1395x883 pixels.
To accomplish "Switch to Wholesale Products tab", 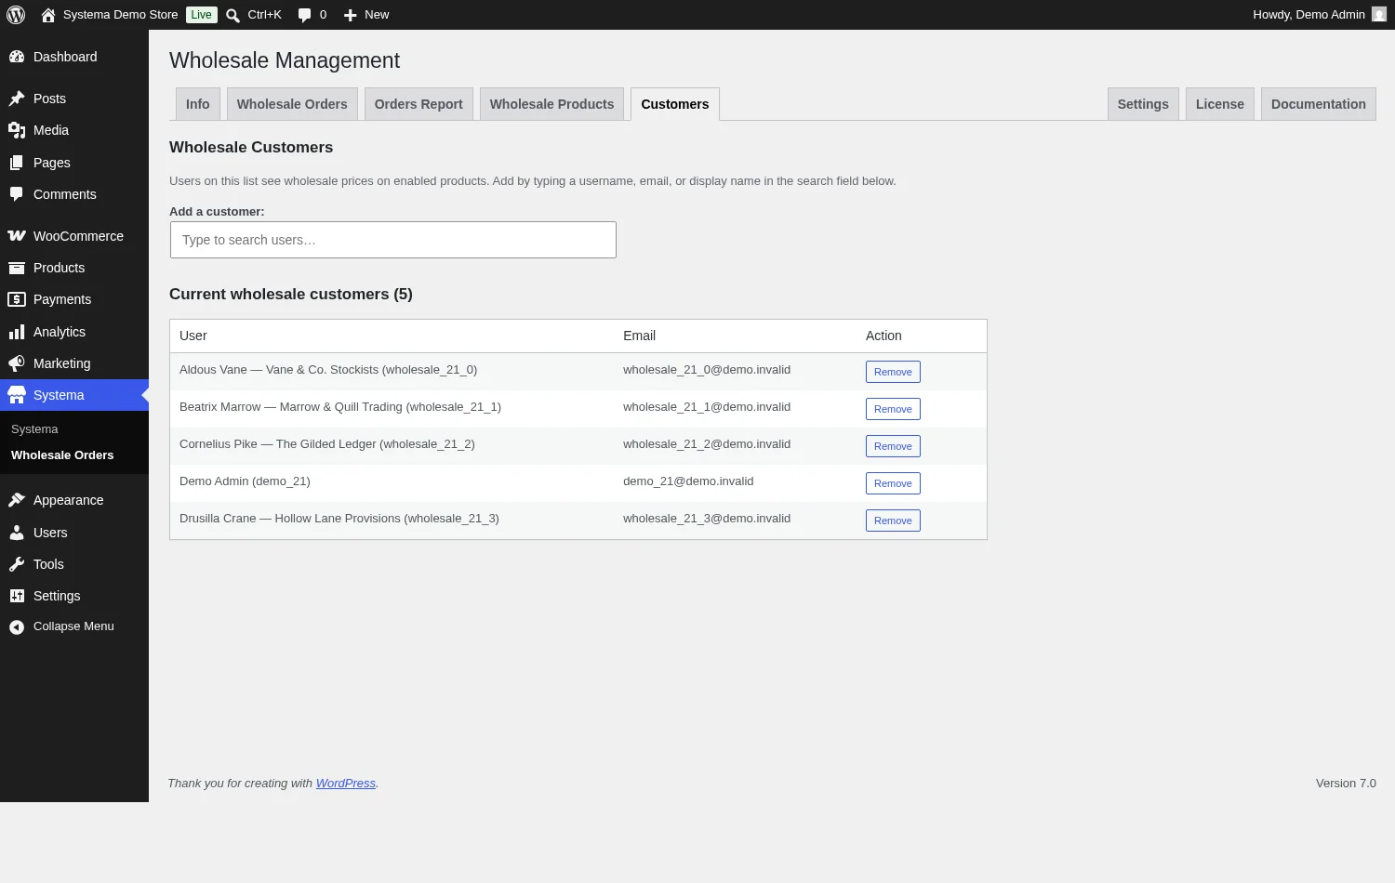I will point(551,104).
